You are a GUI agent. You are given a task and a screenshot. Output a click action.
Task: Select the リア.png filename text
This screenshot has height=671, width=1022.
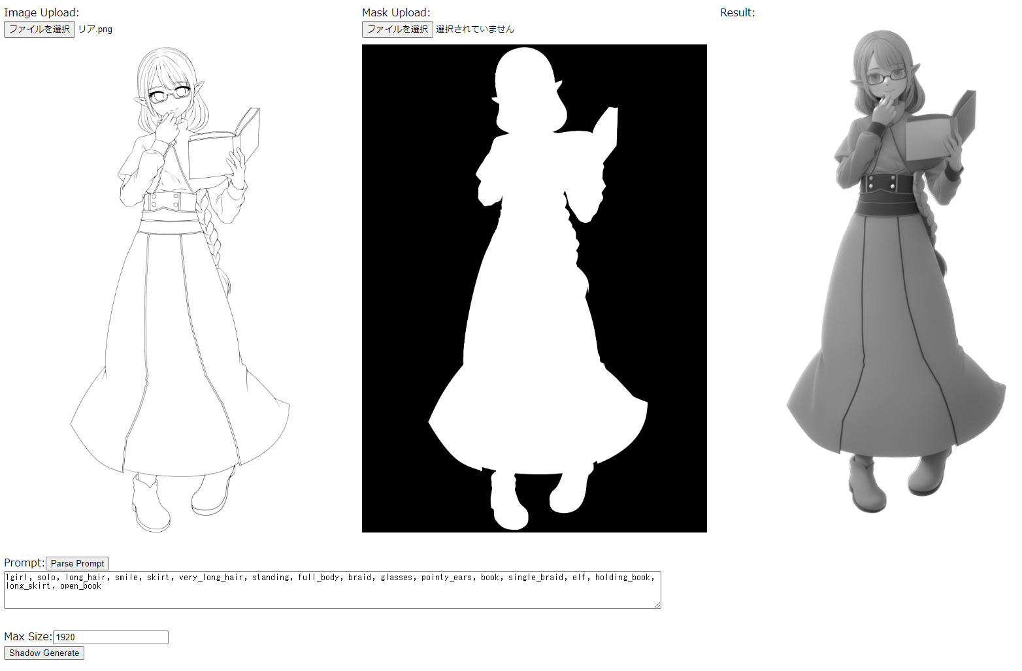pos(95,29)
